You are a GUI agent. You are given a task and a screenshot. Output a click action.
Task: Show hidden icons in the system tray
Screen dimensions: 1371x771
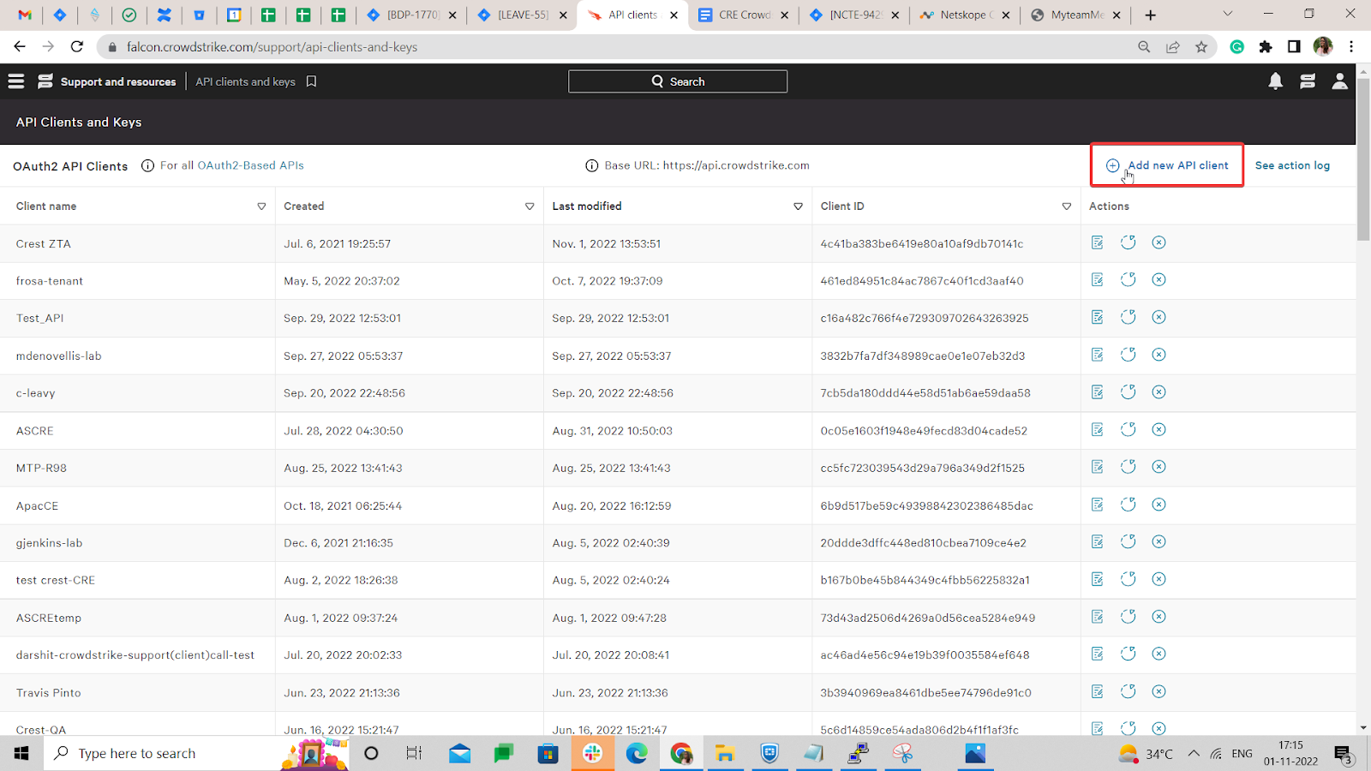(1194, 754)
